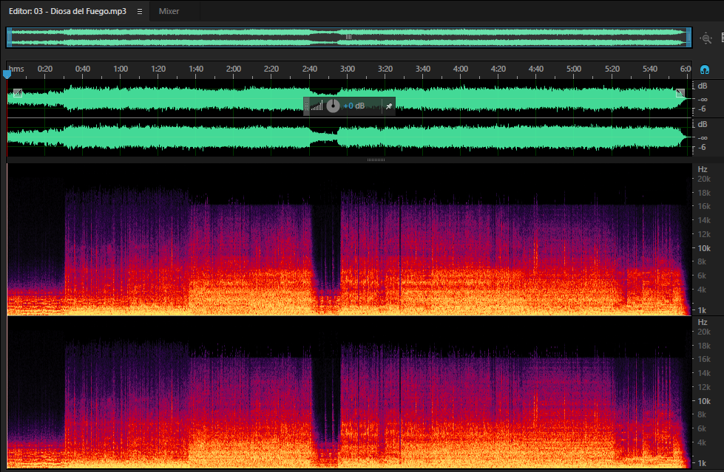Click the right channel dB scale label

click(x=703, y=124)
